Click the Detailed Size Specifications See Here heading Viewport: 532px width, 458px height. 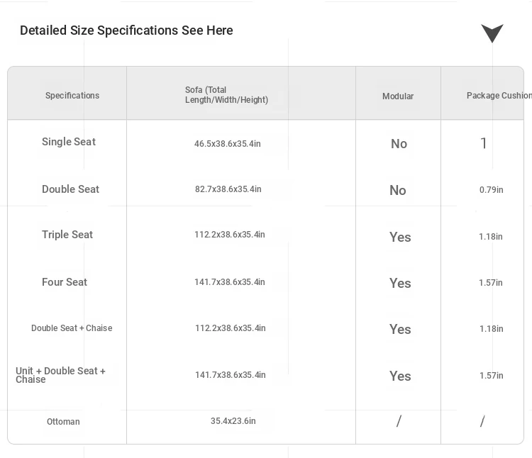point(126,30)
